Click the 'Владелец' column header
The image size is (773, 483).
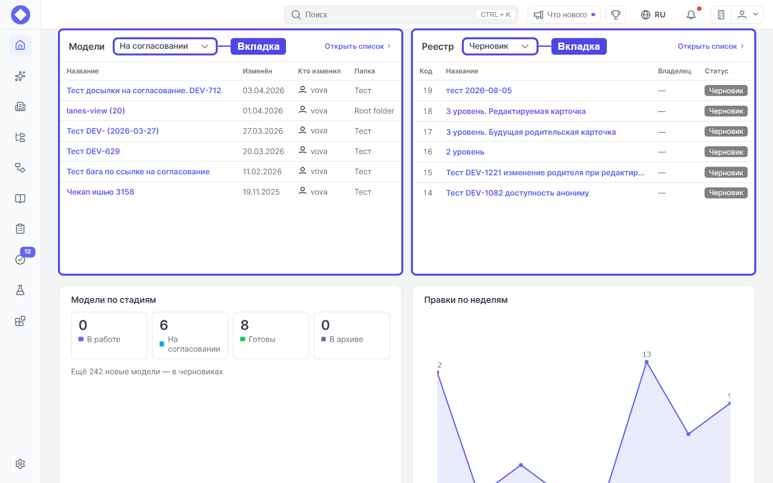click(x=674, y=71)
